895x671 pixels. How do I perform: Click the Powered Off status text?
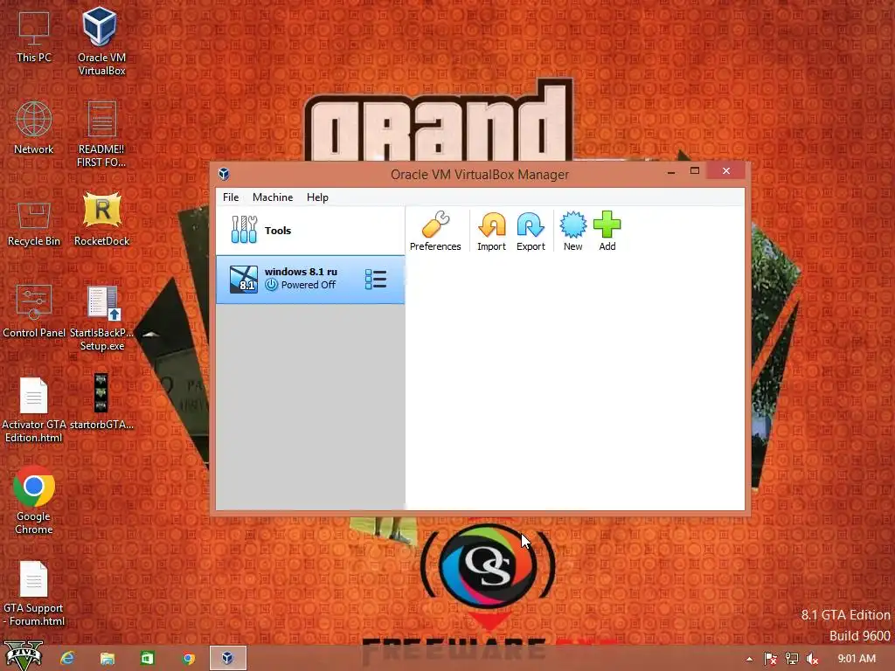[309, 285]
